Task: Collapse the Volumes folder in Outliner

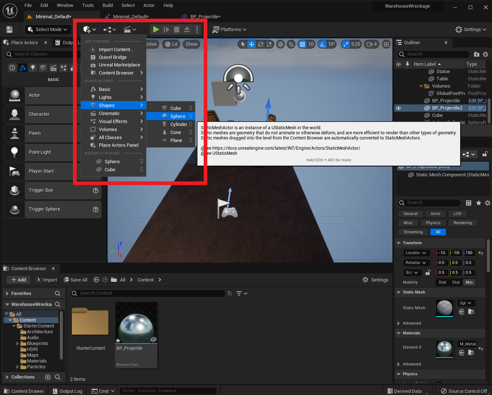Action: [x=421, y=86]
